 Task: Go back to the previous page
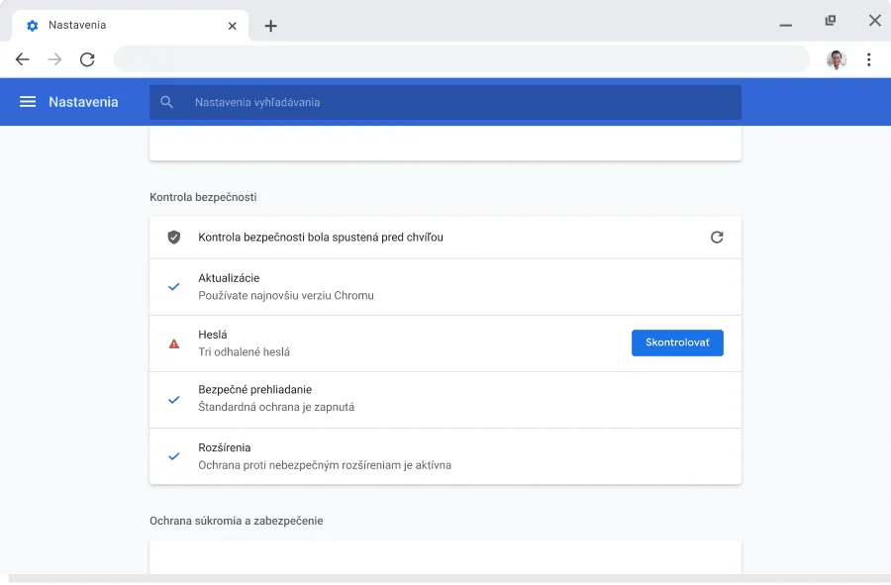pos(23,59)
